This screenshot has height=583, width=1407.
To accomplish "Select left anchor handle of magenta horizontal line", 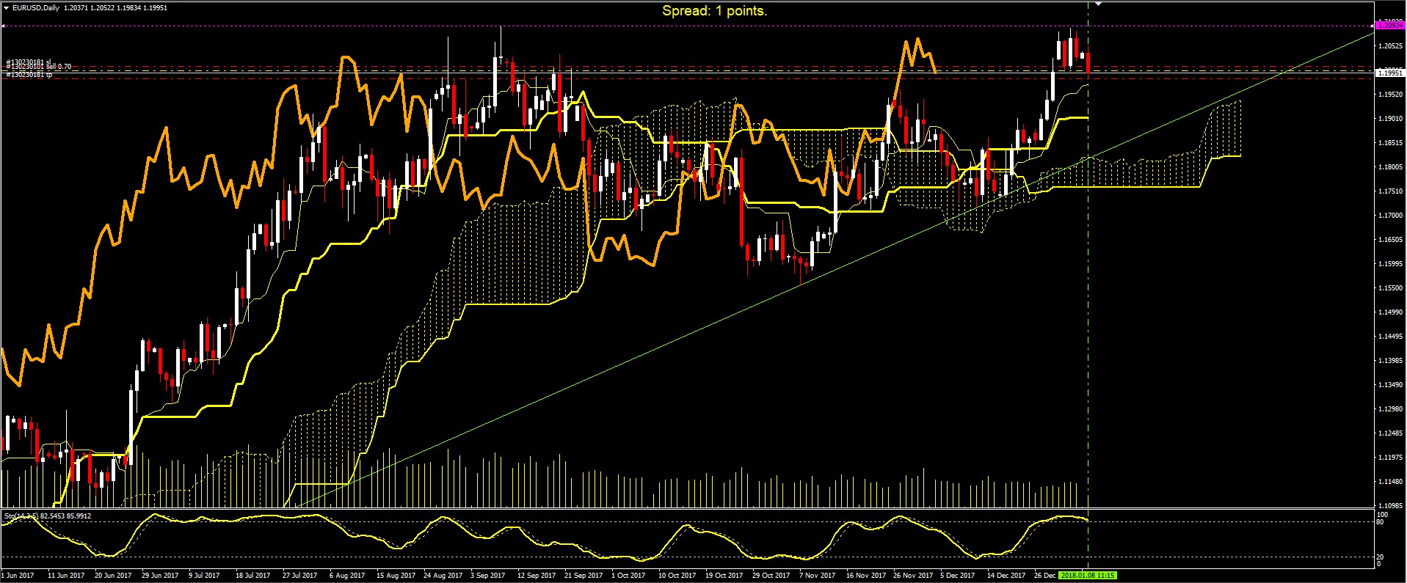I will coord(3,26).
